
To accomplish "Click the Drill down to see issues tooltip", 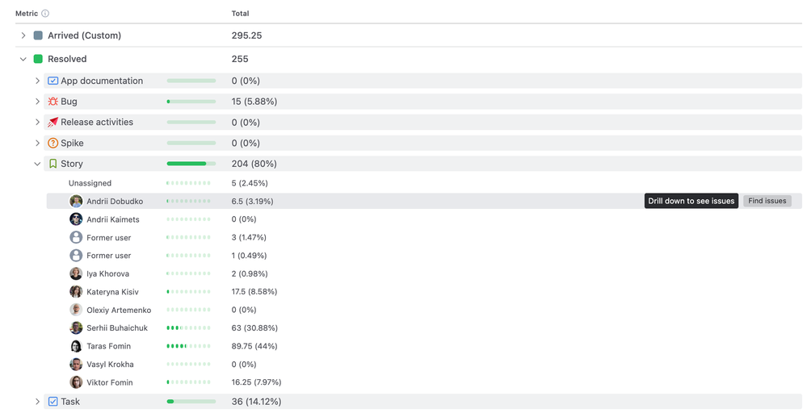I will coord(691,201).
